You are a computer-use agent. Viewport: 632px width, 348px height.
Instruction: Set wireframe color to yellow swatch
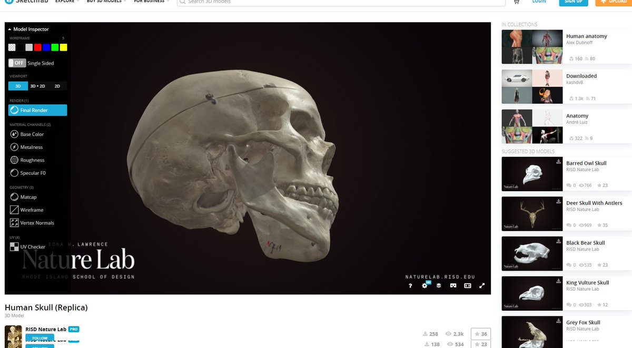click(63, 47)
